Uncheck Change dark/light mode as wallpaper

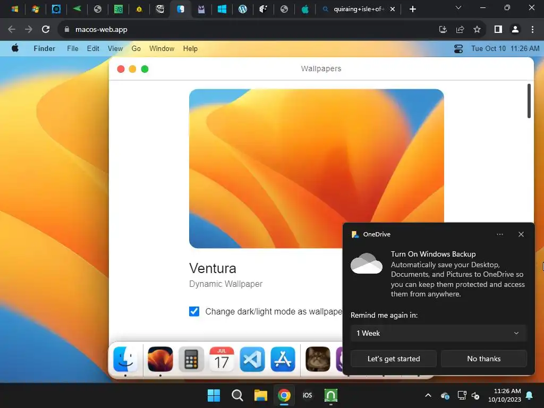point(194,311)
